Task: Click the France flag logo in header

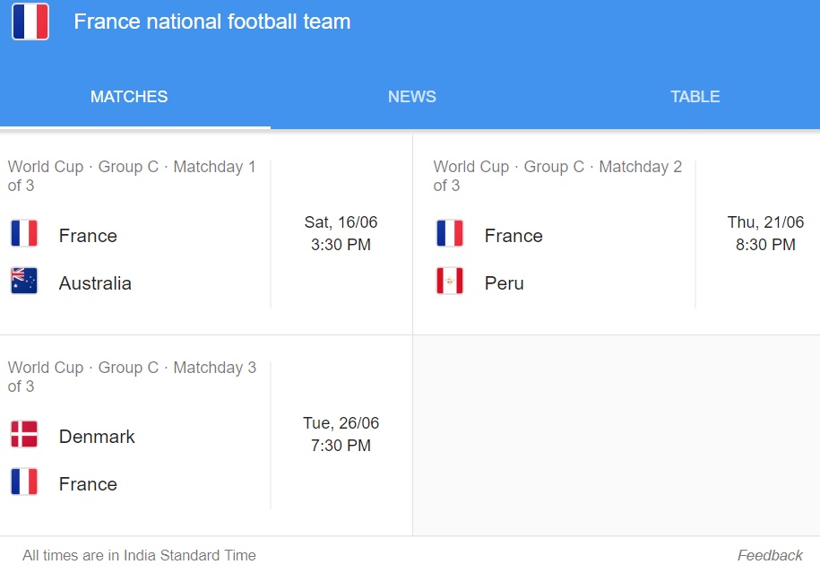Action: click(x=30, y=22)
